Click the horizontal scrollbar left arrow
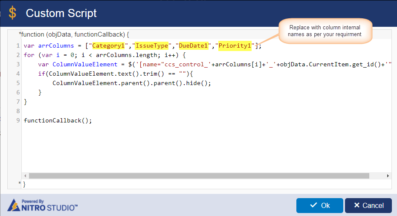Screen dimensions: 397x216 coord(25,176)
